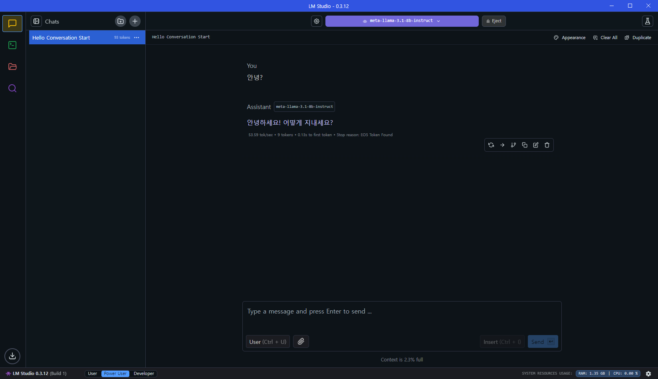Regenerate the assistant response
Image resolution: width=658 pixels, height=379 pixels.
coord(491,145)
